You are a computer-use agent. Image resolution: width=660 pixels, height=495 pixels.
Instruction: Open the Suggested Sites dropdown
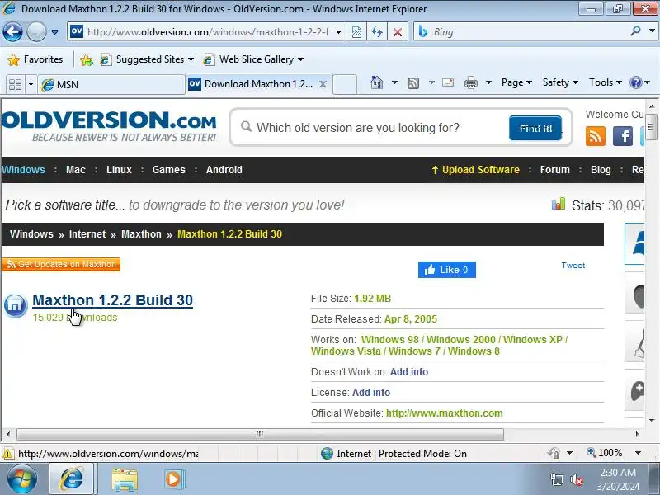pos(147,59)
